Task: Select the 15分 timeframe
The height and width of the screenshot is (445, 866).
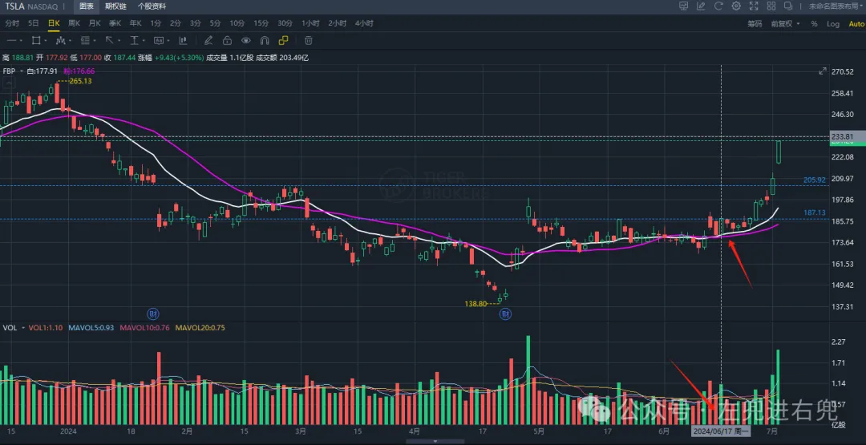Action: (x=261, y=24)
